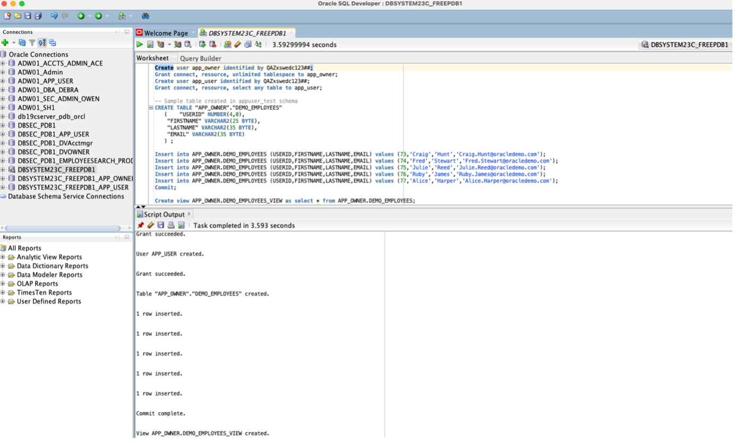Click the Rollback icon in worksheet toolbar
The width and height of the screenshot is (735, 446).
click(212, 45)
